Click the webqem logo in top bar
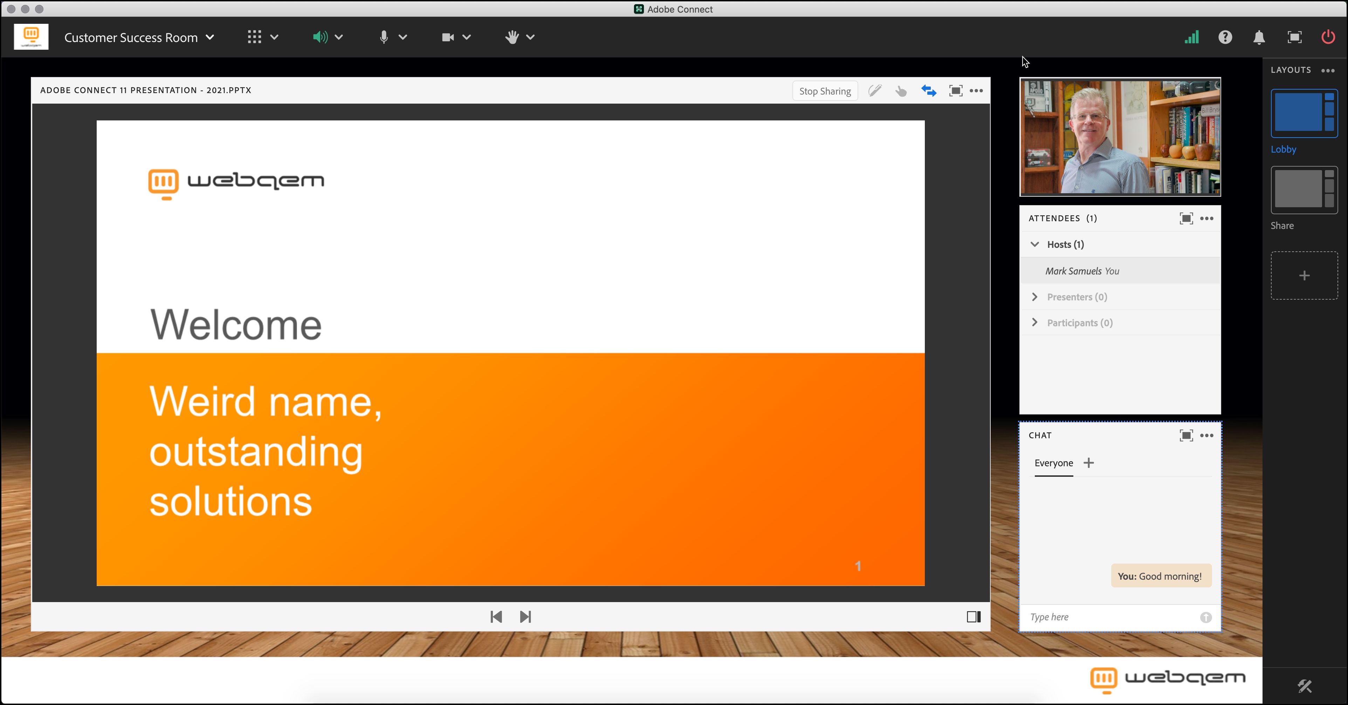 tap(31, 37)
